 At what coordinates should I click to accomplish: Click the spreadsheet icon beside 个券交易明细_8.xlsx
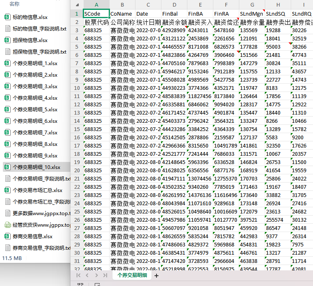tap(7, 144)
